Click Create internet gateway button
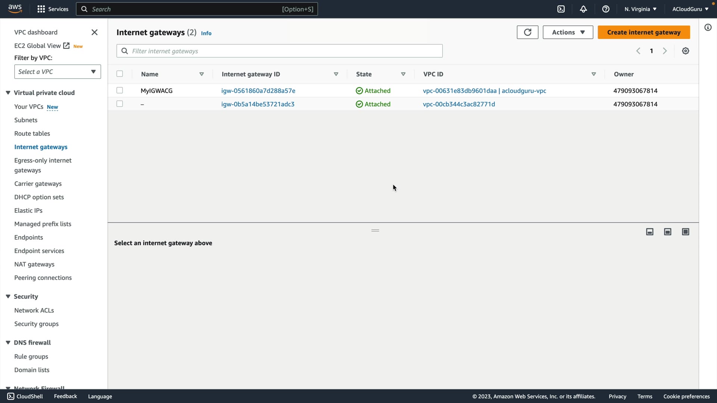This screenshot has width=717, height=403. tap(643, 32)
